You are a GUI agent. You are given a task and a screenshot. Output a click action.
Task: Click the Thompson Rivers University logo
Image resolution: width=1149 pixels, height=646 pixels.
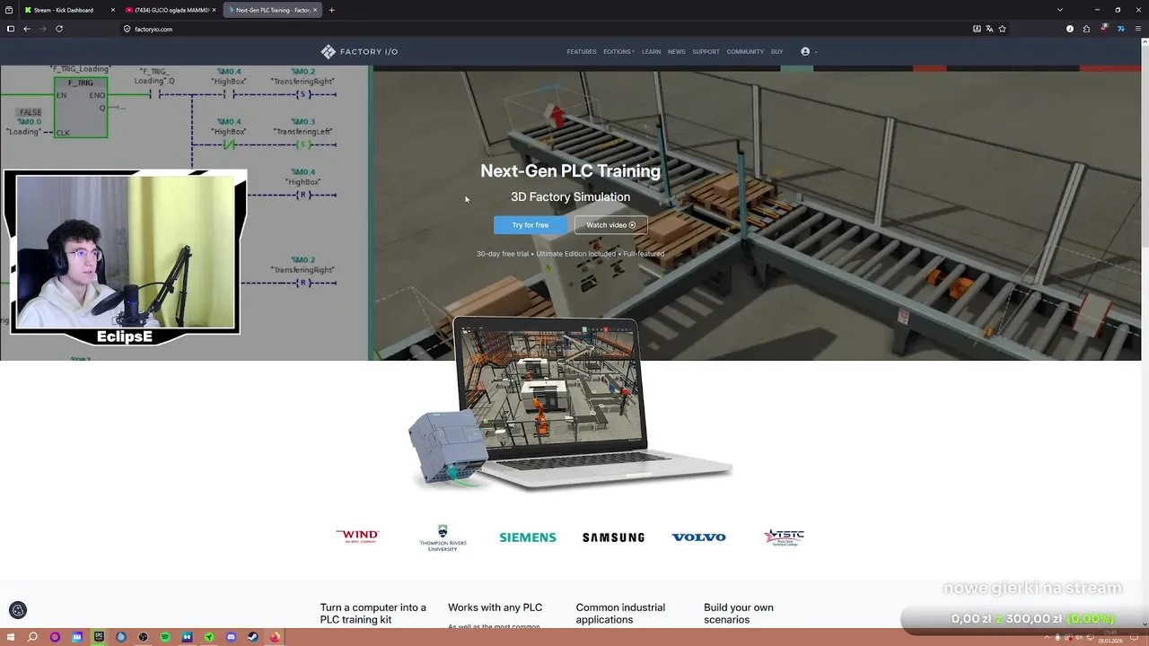[x=443, y=537]
